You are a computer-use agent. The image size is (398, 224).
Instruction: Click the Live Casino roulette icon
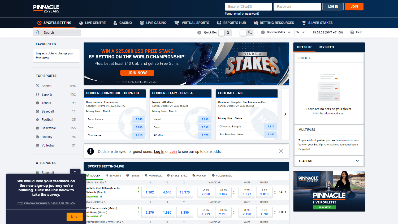click(142, 23)
